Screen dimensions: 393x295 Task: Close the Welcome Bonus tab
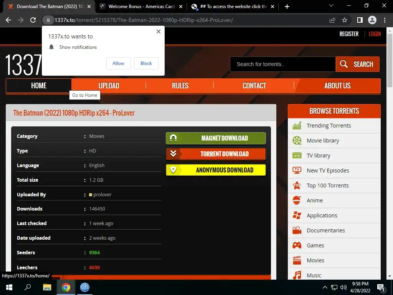[x=181, y=7]
